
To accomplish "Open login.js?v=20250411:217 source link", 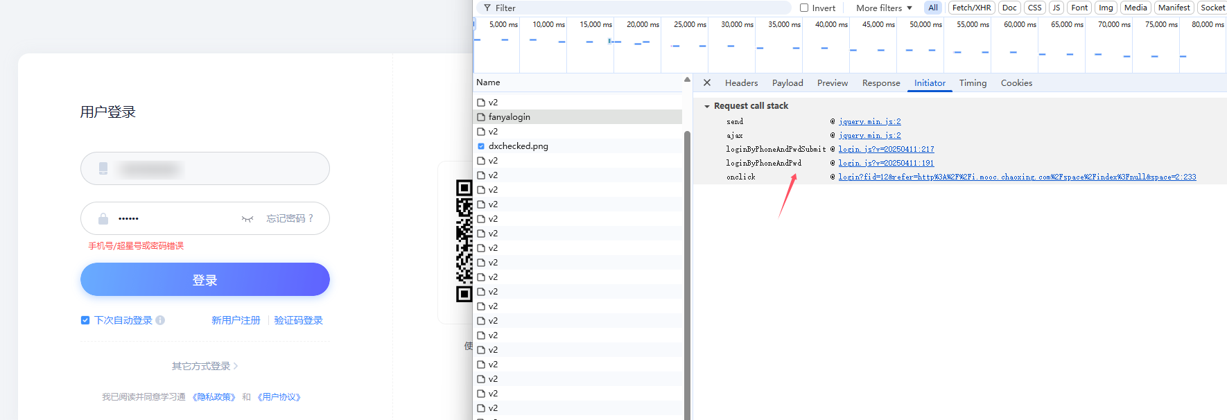I will pos(886,149).
